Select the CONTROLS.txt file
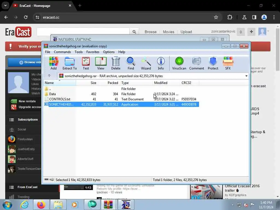280x210 pixels. 121,99
